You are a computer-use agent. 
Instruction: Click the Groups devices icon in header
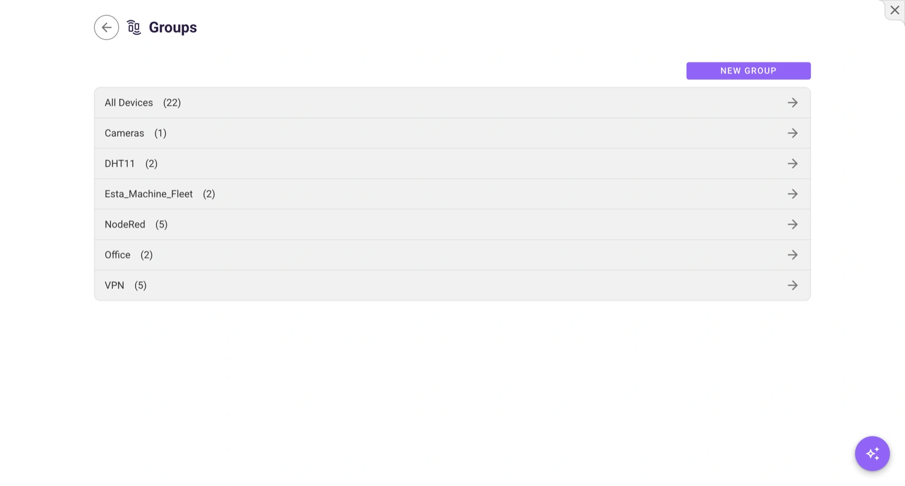134,27
